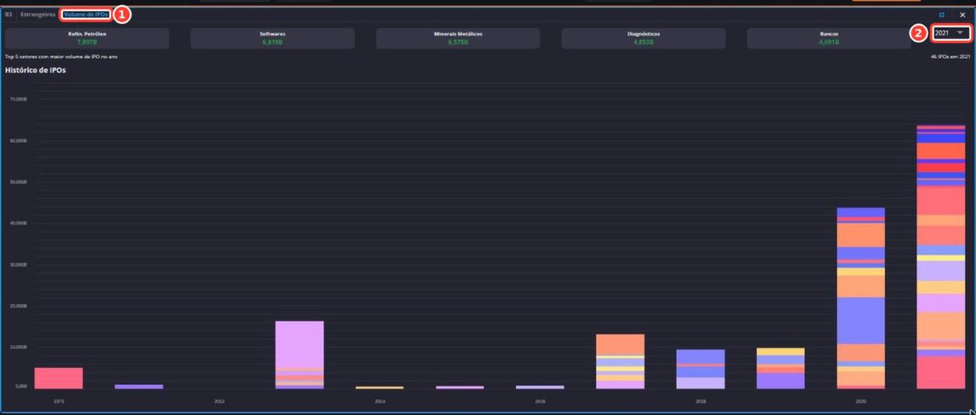Viewport: 976px width, 415px height.
Task: Click the stacked bar above the 2020 label
Action: coord(860,298)
